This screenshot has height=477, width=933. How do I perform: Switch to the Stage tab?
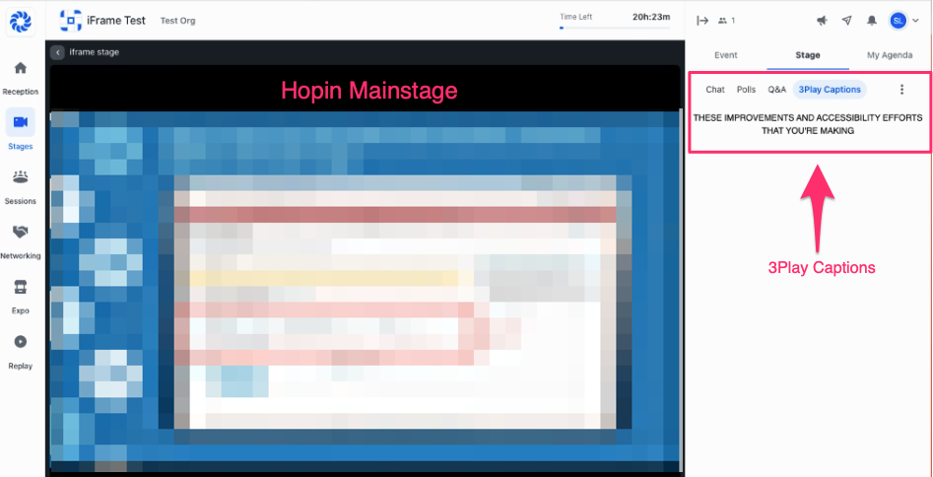tap(808, 55)
